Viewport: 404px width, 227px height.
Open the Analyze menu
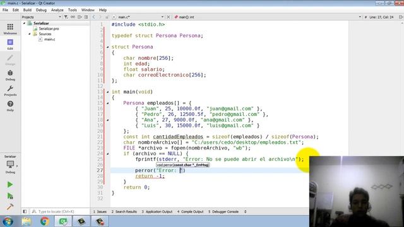coord(57,10)
